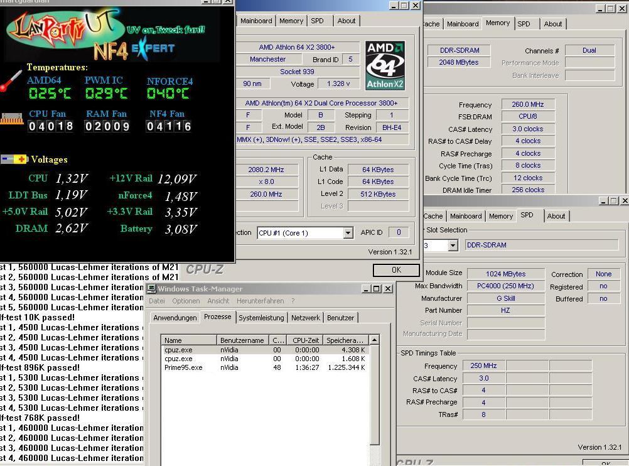Click the AMD64 temperature 025°C readout
629x466 pixels.
click(x=50, y=94)
